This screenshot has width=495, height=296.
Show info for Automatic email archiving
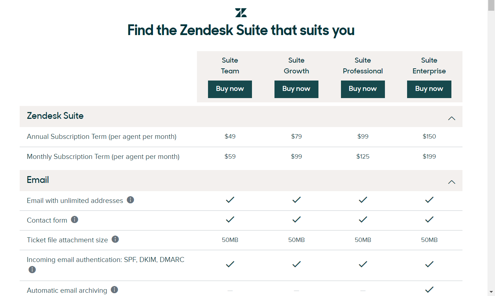click(x=114, y=290)
